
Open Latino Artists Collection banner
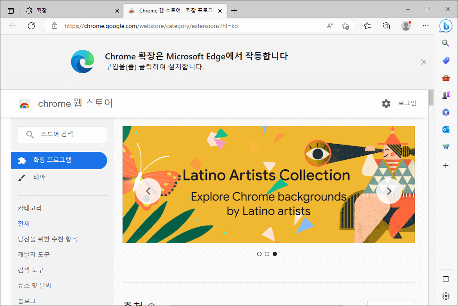(268, 185)
